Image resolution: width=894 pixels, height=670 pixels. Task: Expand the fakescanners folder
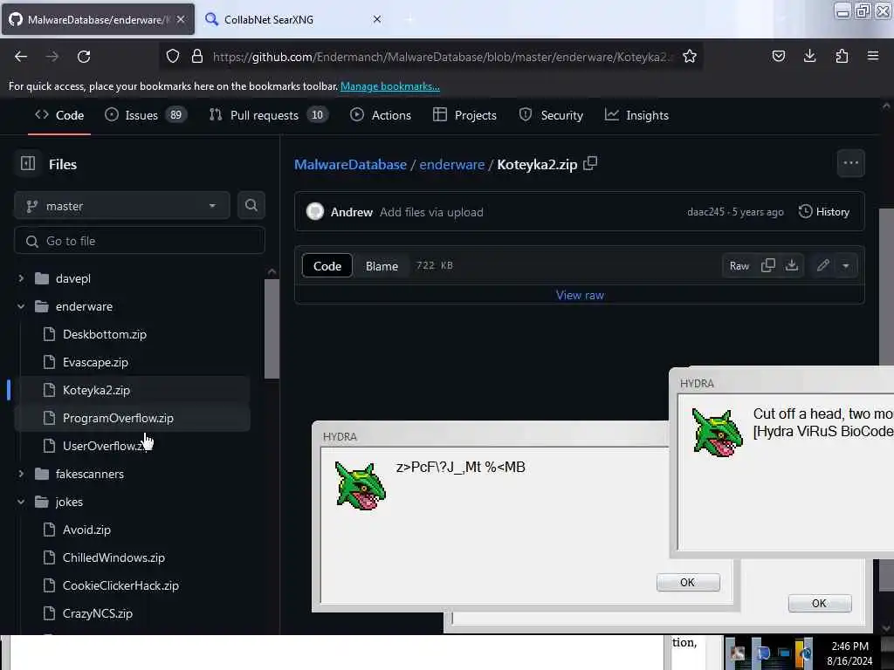pyautogui.click(x=21, y=474)
